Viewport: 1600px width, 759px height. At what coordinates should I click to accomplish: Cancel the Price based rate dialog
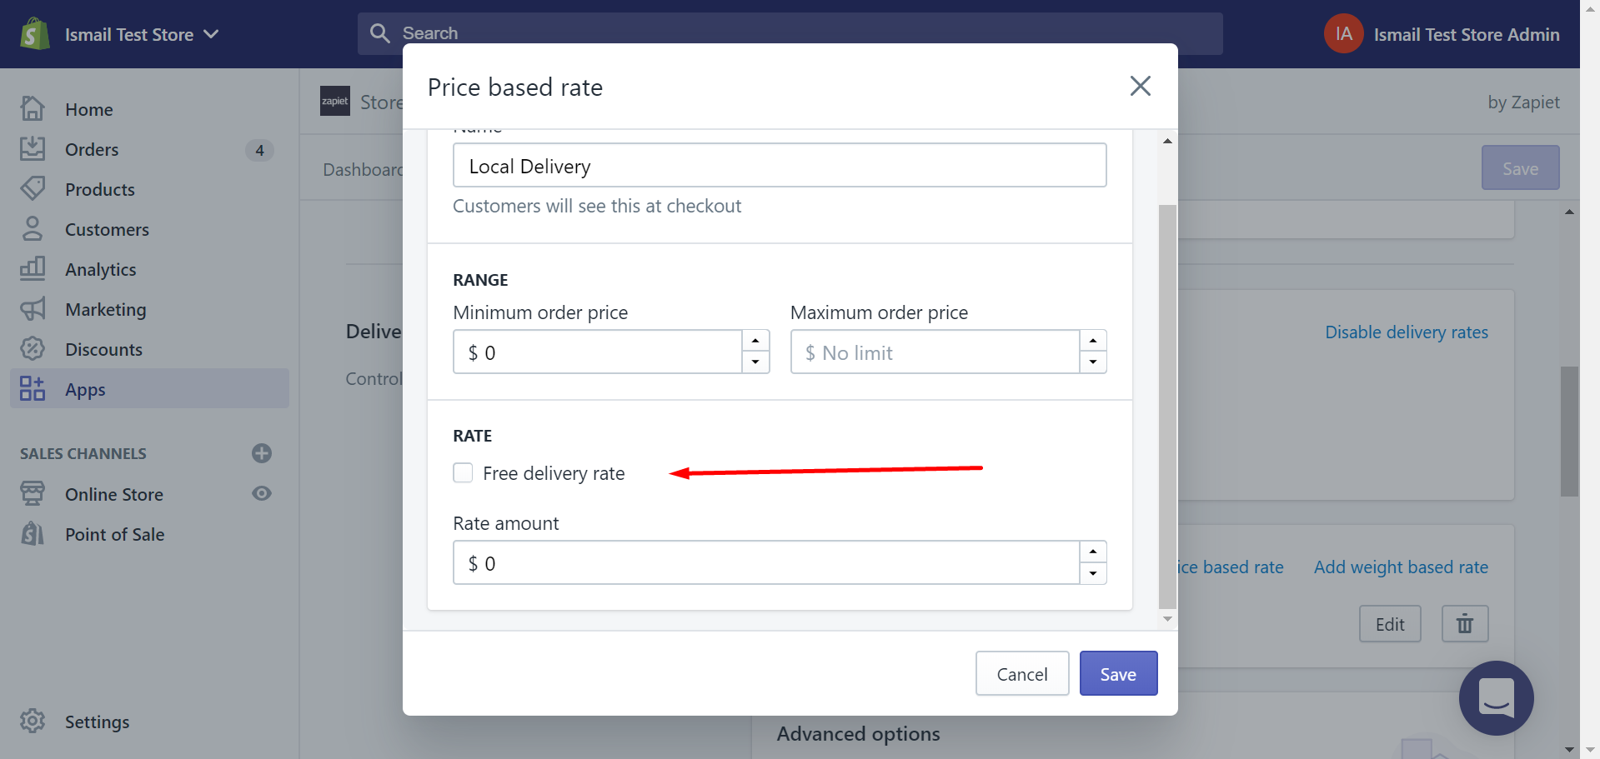click(1022, 673)
